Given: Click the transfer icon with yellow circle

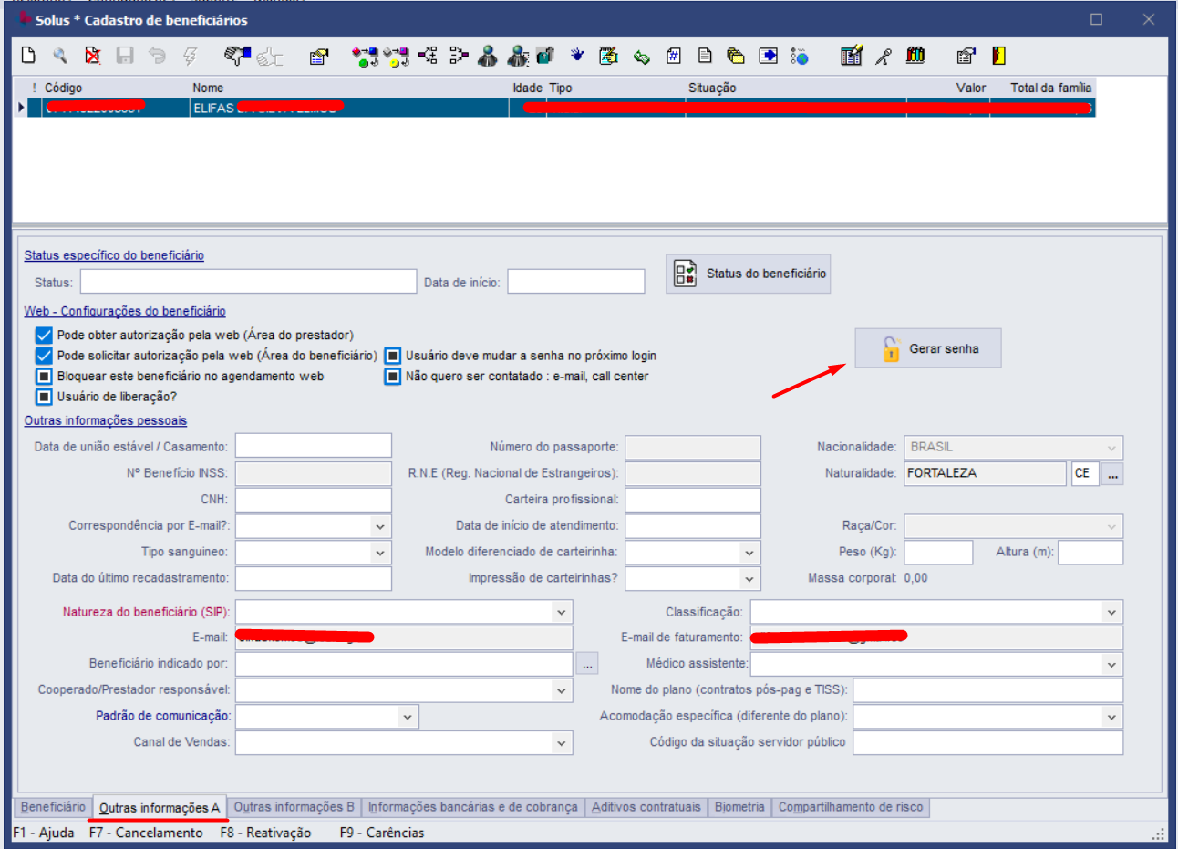Looking at the screenshot, I should (x=396, y=57).
